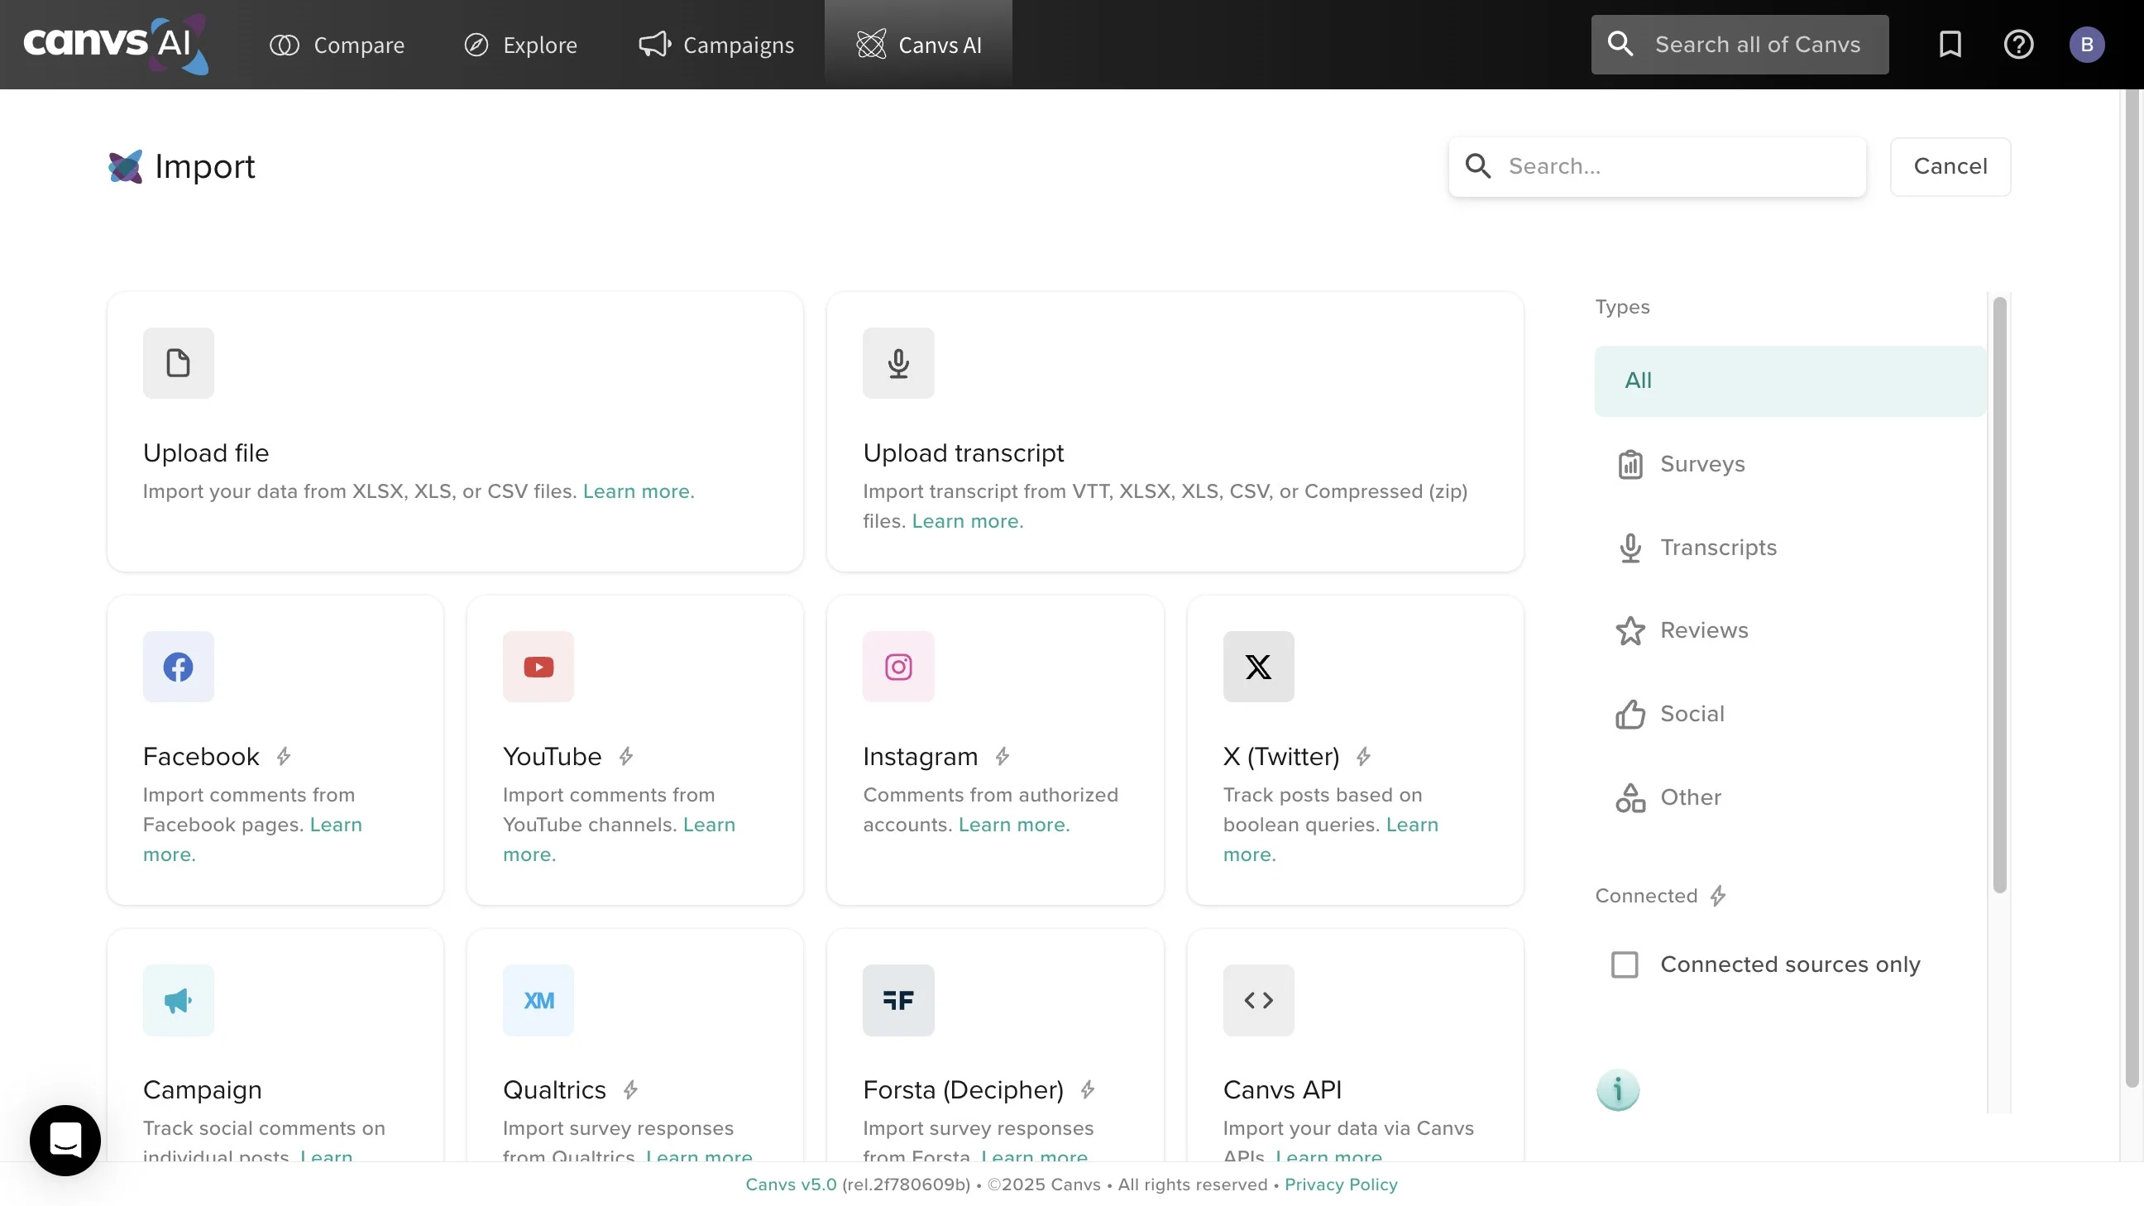This screenshot has height=1206, width=2144.
Task: Click the Types panel scrollbar
Action: 1999,595
